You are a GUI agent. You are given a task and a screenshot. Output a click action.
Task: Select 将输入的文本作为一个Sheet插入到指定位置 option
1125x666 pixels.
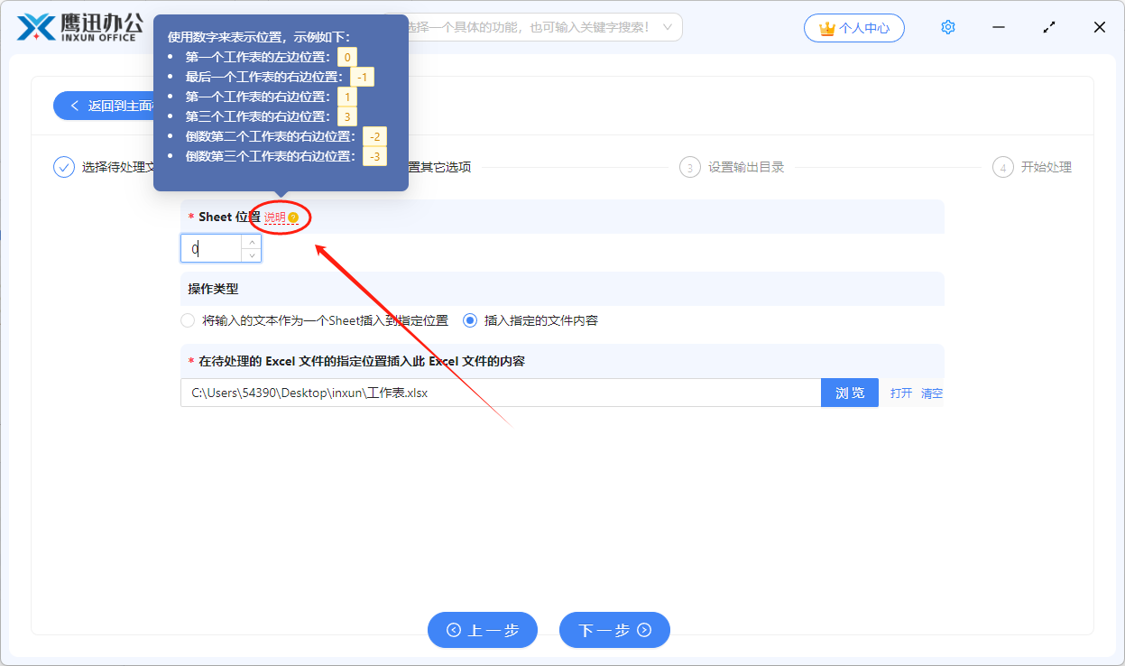188,319
